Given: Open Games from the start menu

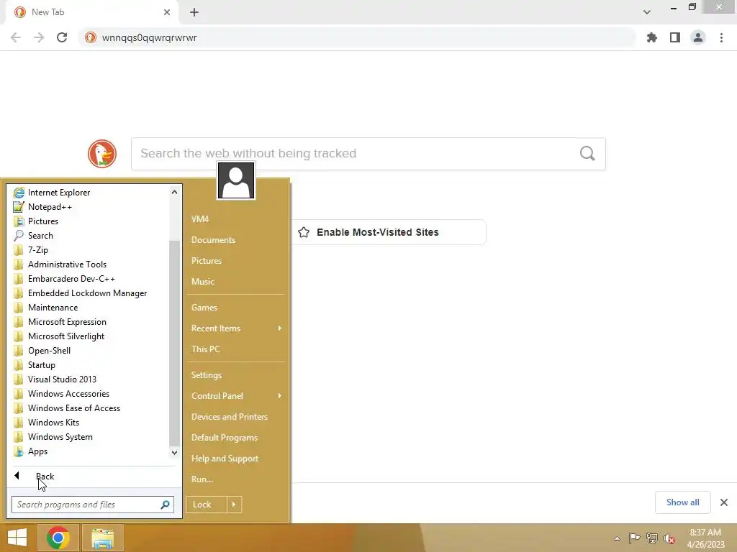Looking at the screenshot, I should tap(204, 308).
